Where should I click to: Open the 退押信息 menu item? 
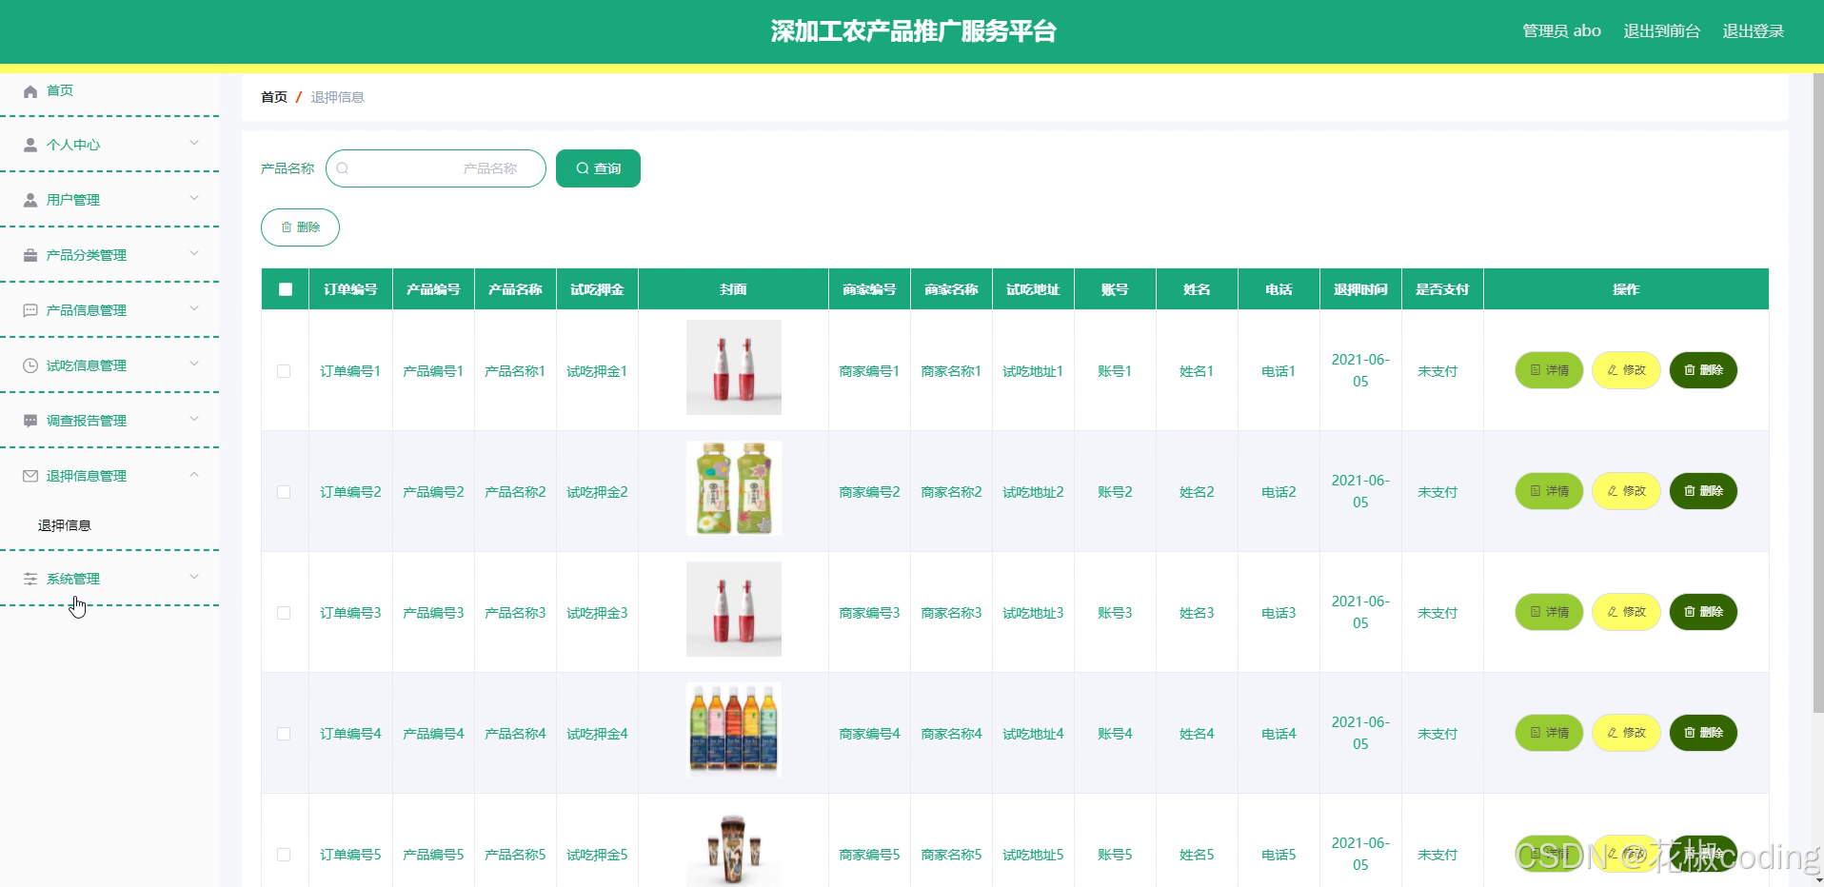pos(63,524)
